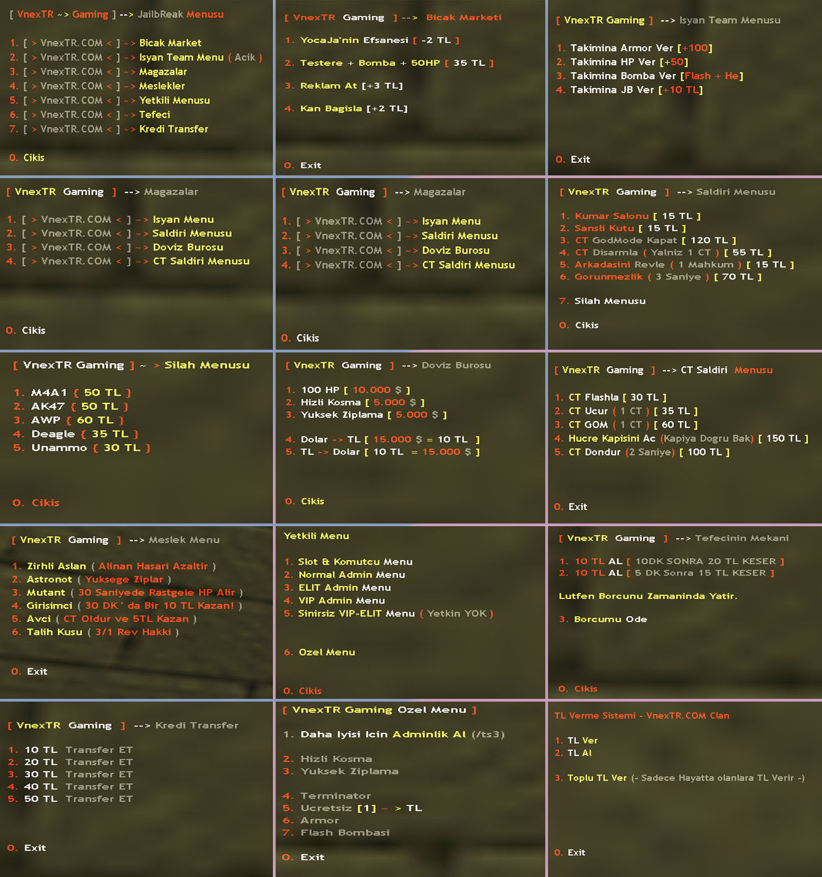Open Slot & Komutcu Menu

[349, 562]
